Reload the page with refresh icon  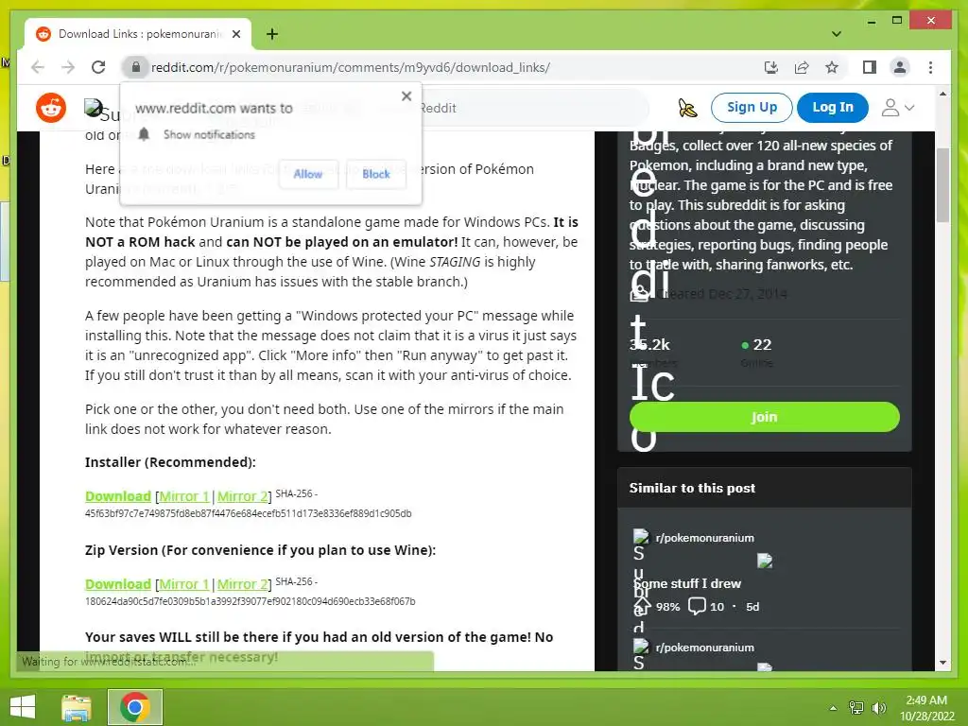pyautogui.click(x=98, y=67)
